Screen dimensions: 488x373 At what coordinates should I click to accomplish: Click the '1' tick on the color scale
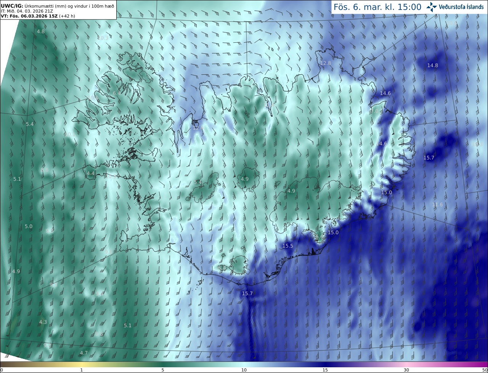coord(82,370)
